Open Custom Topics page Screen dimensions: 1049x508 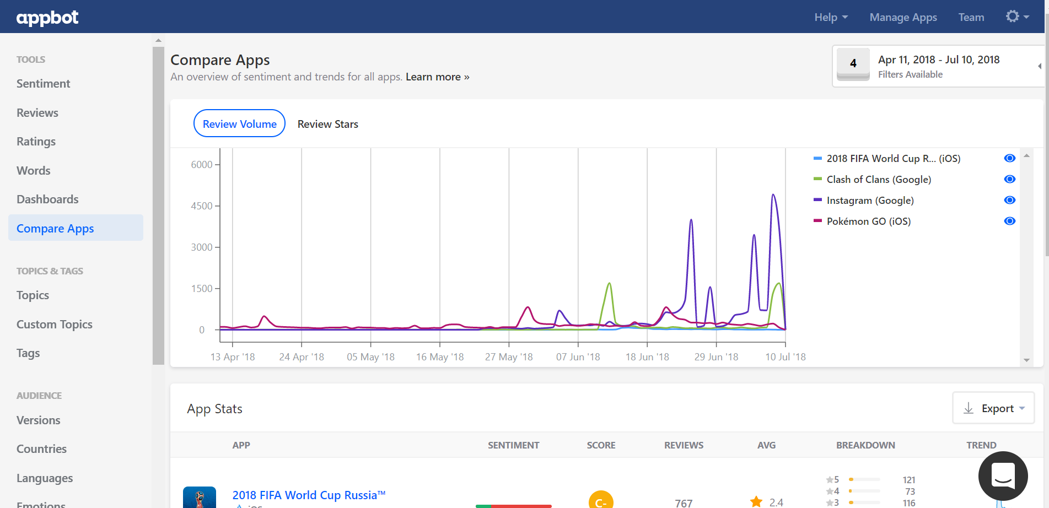point(54,325)
